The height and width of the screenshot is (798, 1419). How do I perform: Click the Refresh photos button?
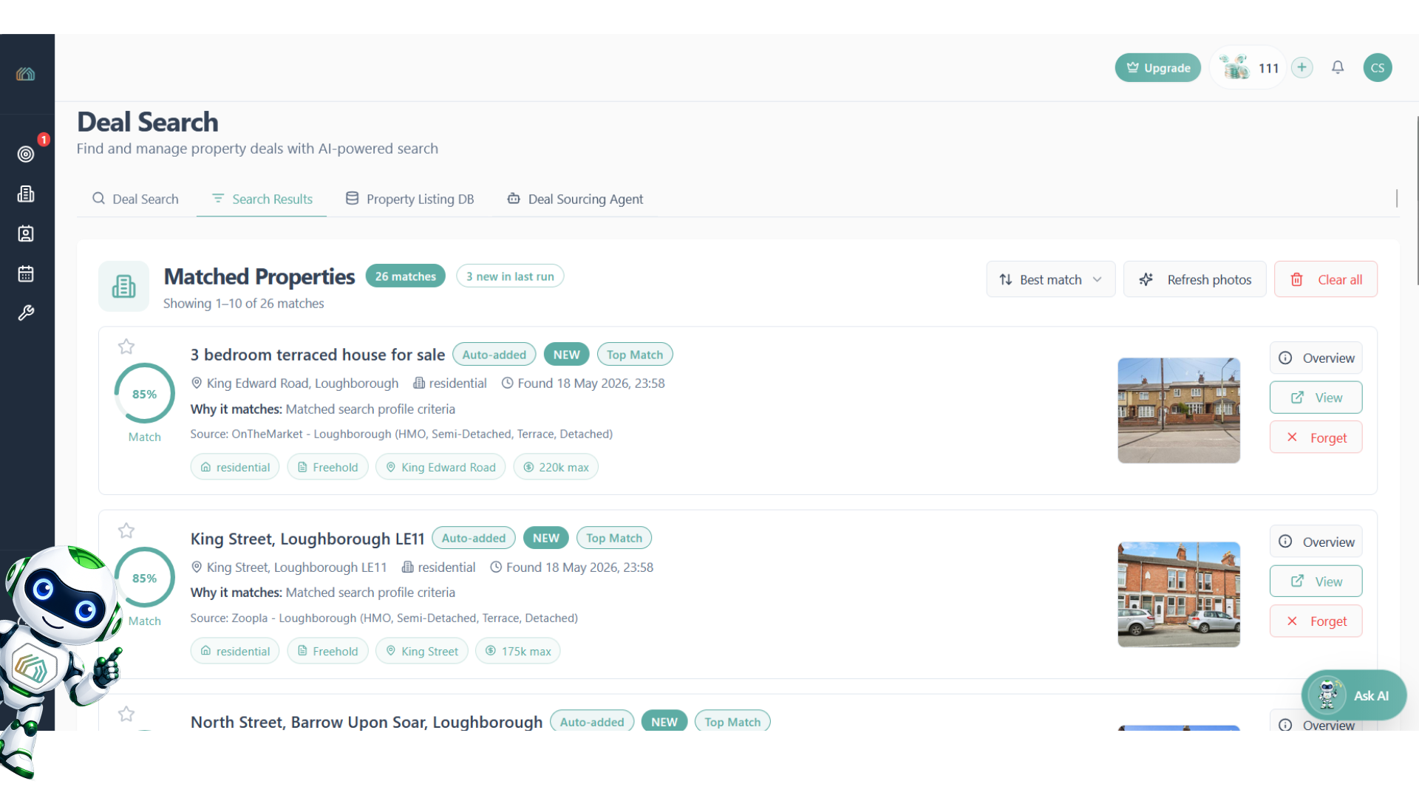pyautogui.click(x=1195, y=279)
